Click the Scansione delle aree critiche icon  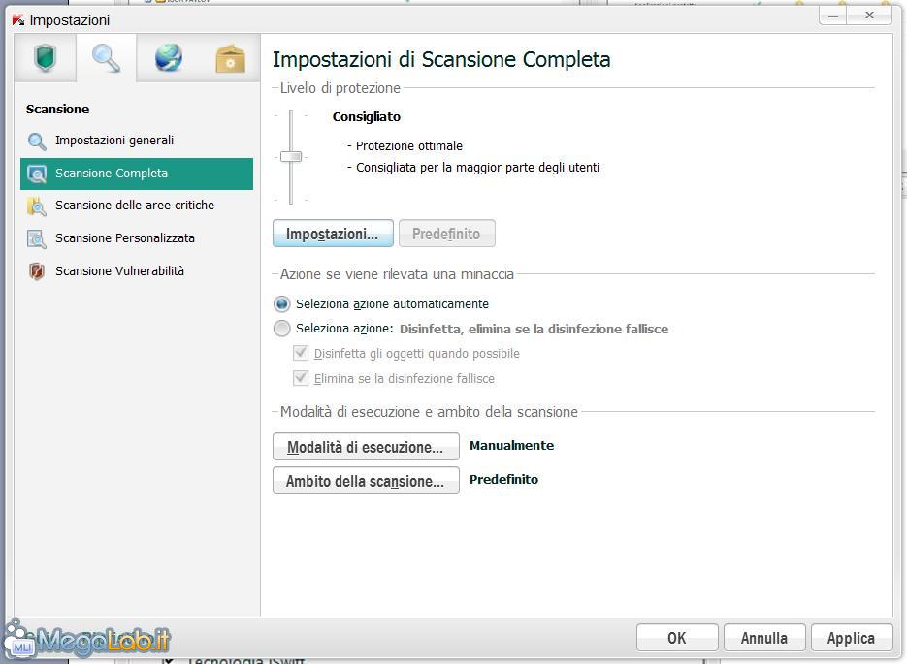coord(37,206)
